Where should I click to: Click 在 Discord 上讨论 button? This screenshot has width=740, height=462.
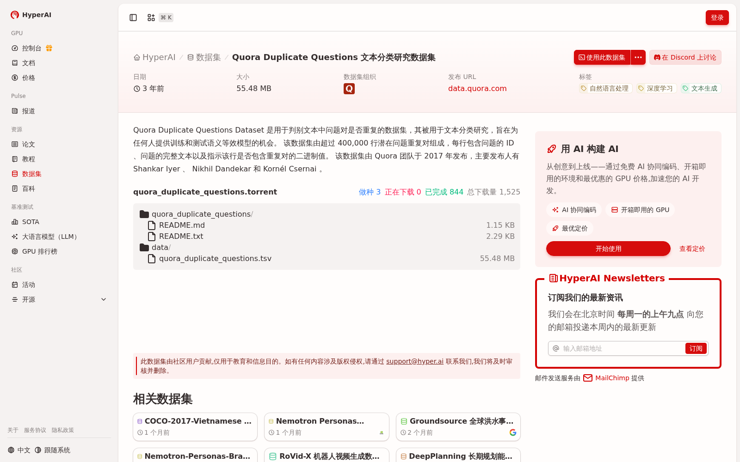click(x=685, y=57)
